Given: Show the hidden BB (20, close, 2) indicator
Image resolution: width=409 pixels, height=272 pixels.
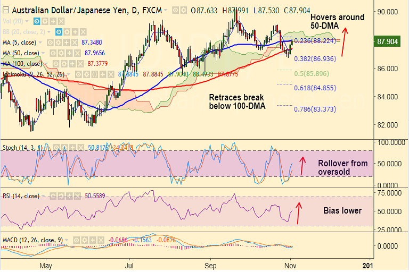Looking at the screenshot, I should [59, 32].
